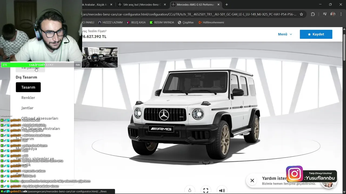The width and height of the screenshot is (346, 194).
Task: Switch to the Mercedes-AMG G 63 Performance tab
Action: click(x=196, y=5)
